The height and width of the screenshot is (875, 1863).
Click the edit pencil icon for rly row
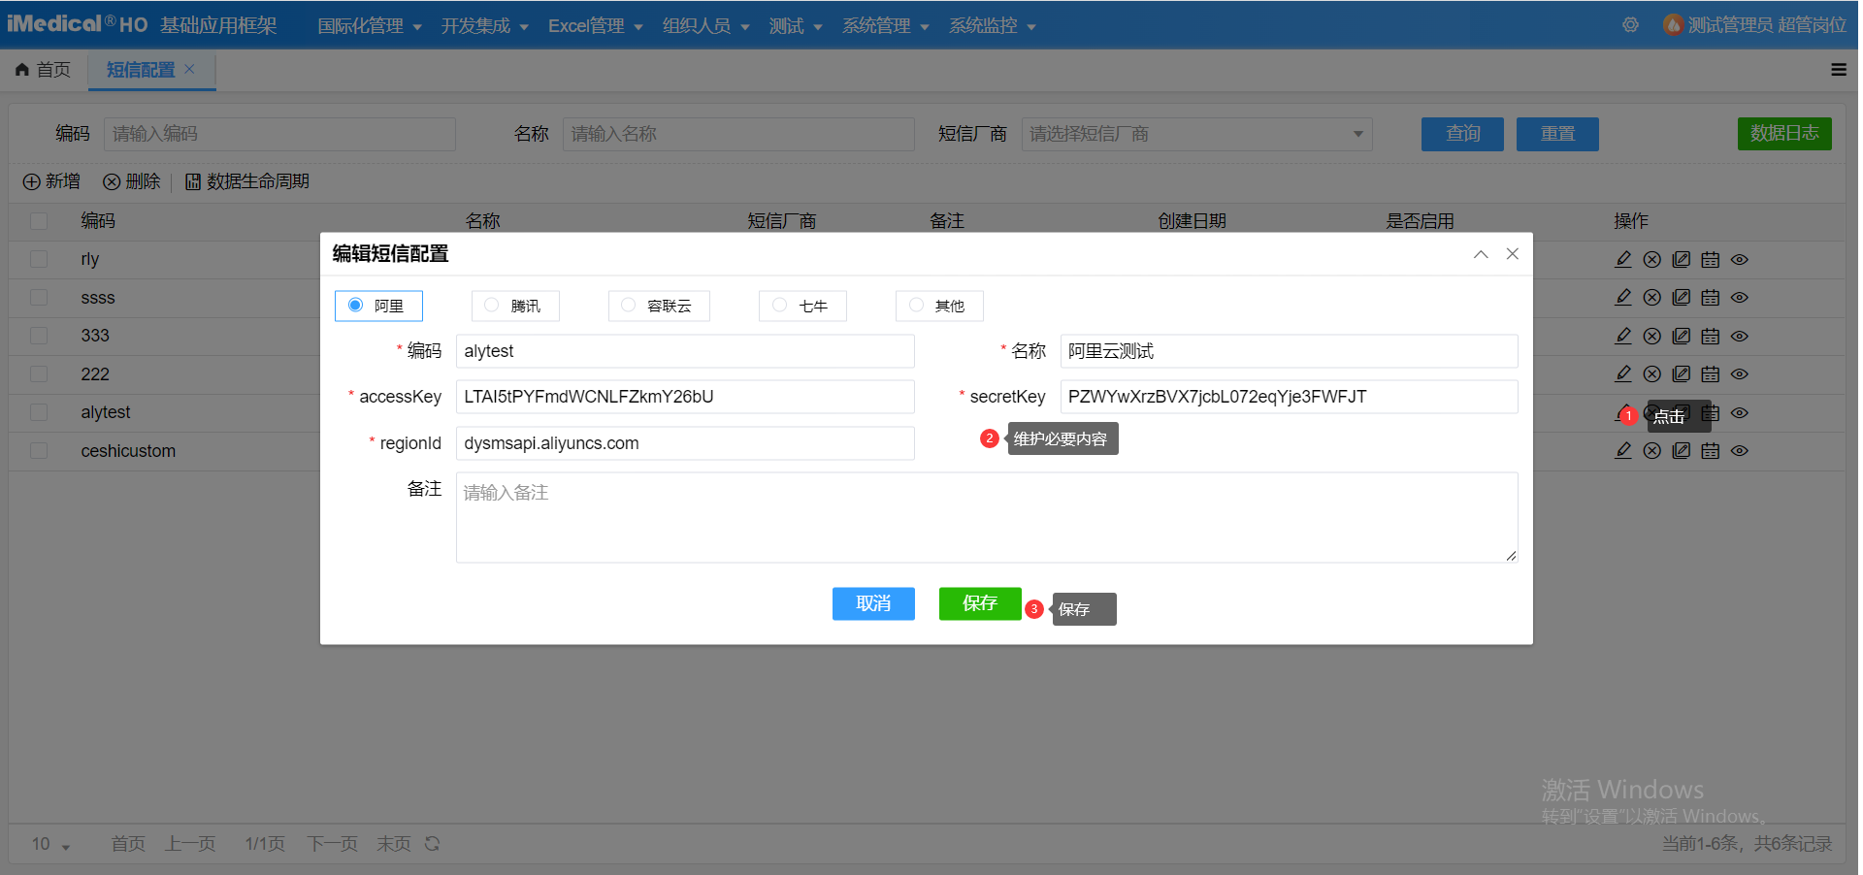pyautogui.click(x=1623, y=259)
